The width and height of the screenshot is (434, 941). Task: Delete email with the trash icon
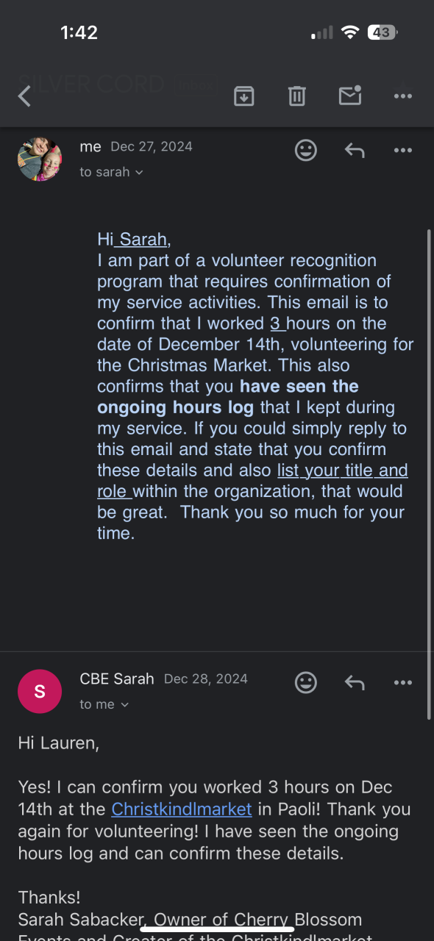point(297,96)
